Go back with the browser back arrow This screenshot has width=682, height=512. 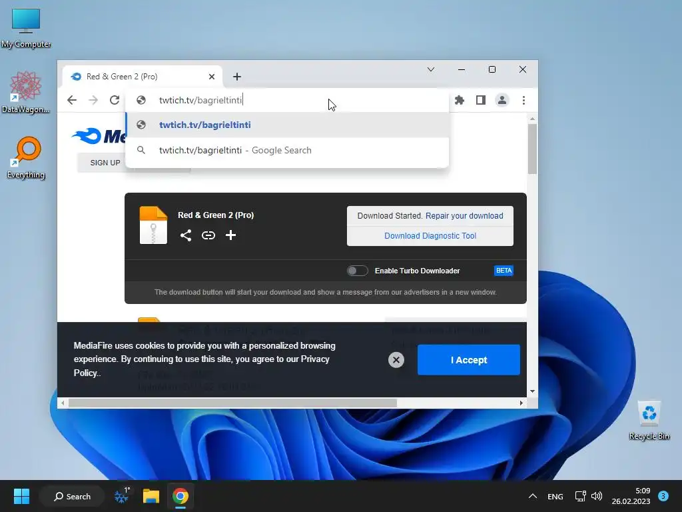click(72, 100)
